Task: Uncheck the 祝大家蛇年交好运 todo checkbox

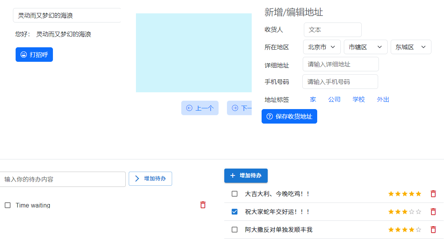Action: (234, 211)
